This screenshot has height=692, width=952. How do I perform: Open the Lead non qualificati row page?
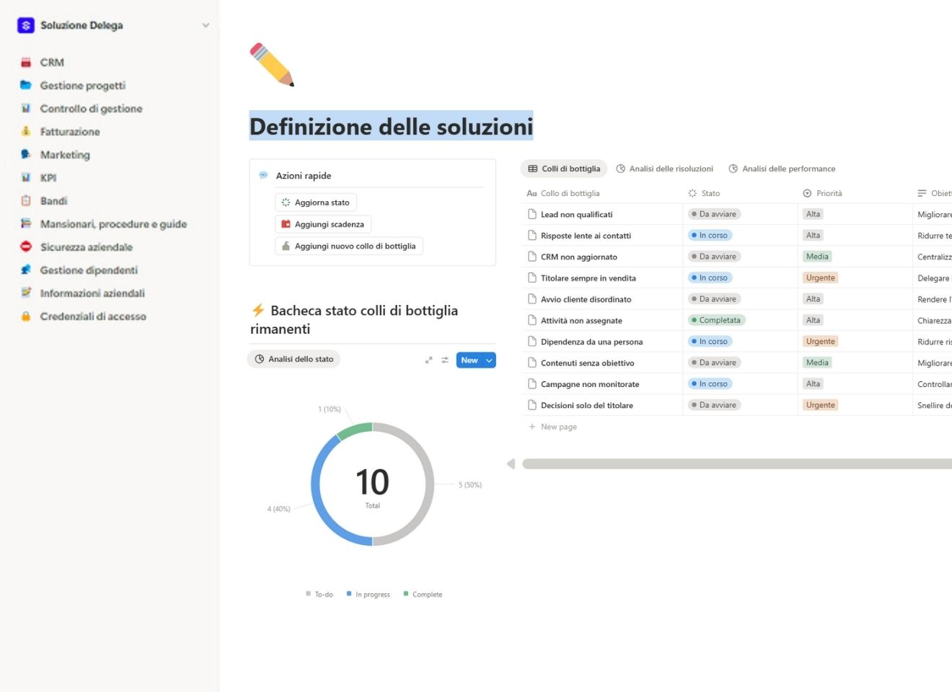(x=576, y=213)
